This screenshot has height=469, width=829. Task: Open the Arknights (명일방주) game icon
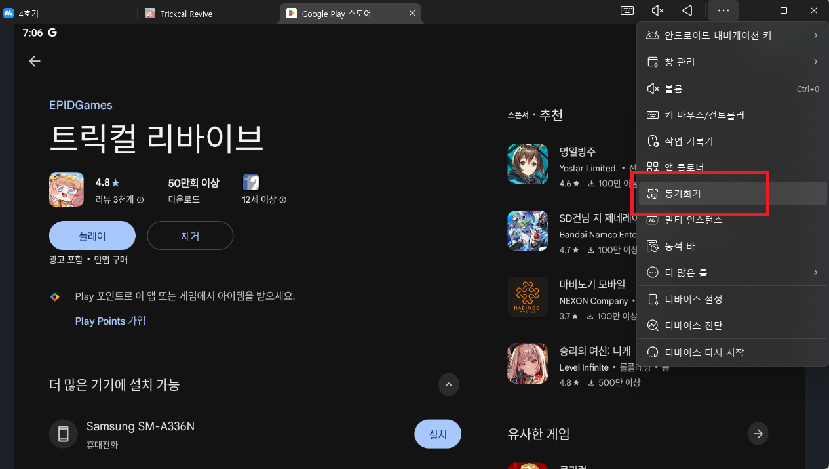pyautogui.click(x=528, y=164)
